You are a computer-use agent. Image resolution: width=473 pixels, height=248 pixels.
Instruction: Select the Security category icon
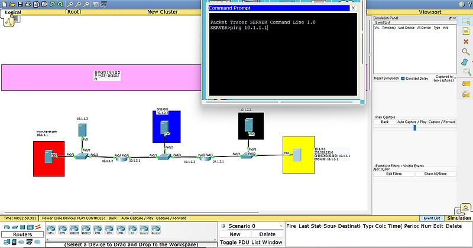(x=14, y=242)
